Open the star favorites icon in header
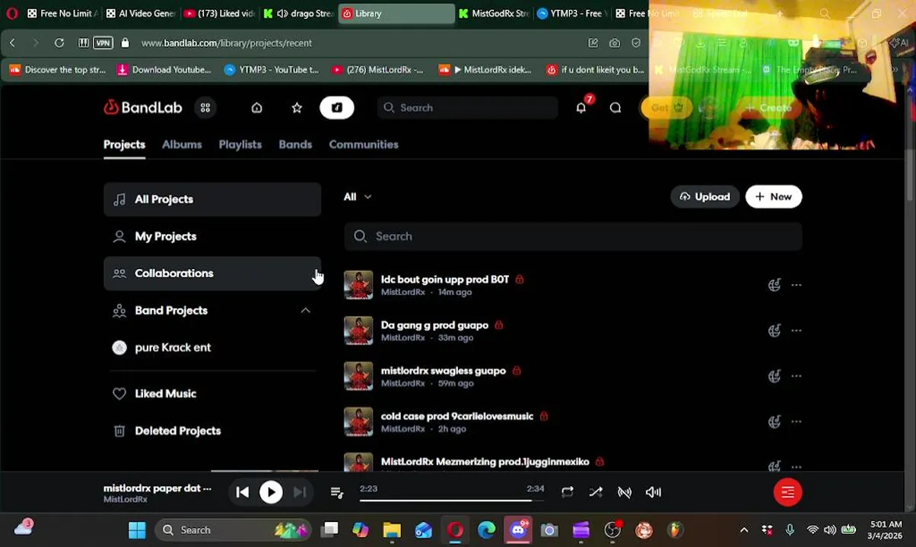The image size is (916, 547). pos(297,108)
